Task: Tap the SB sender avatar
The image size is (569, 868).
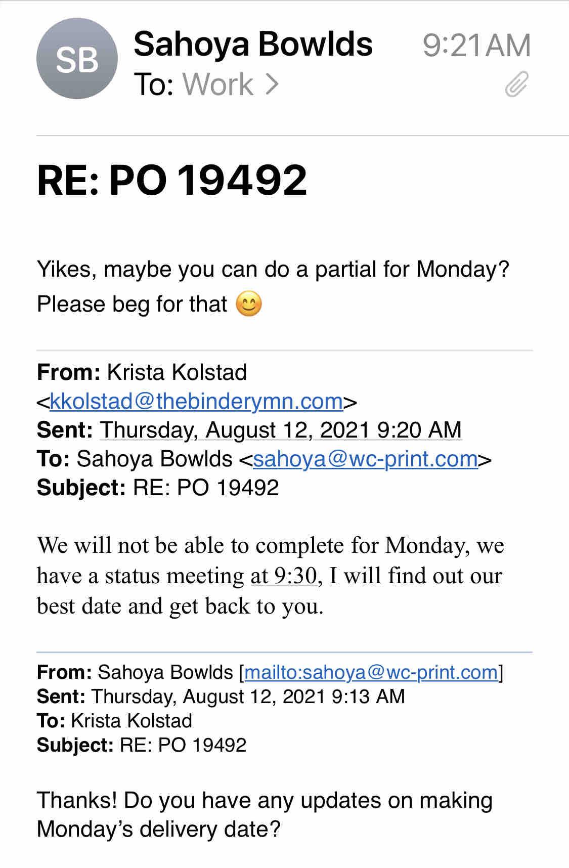Action: [77, 59]
